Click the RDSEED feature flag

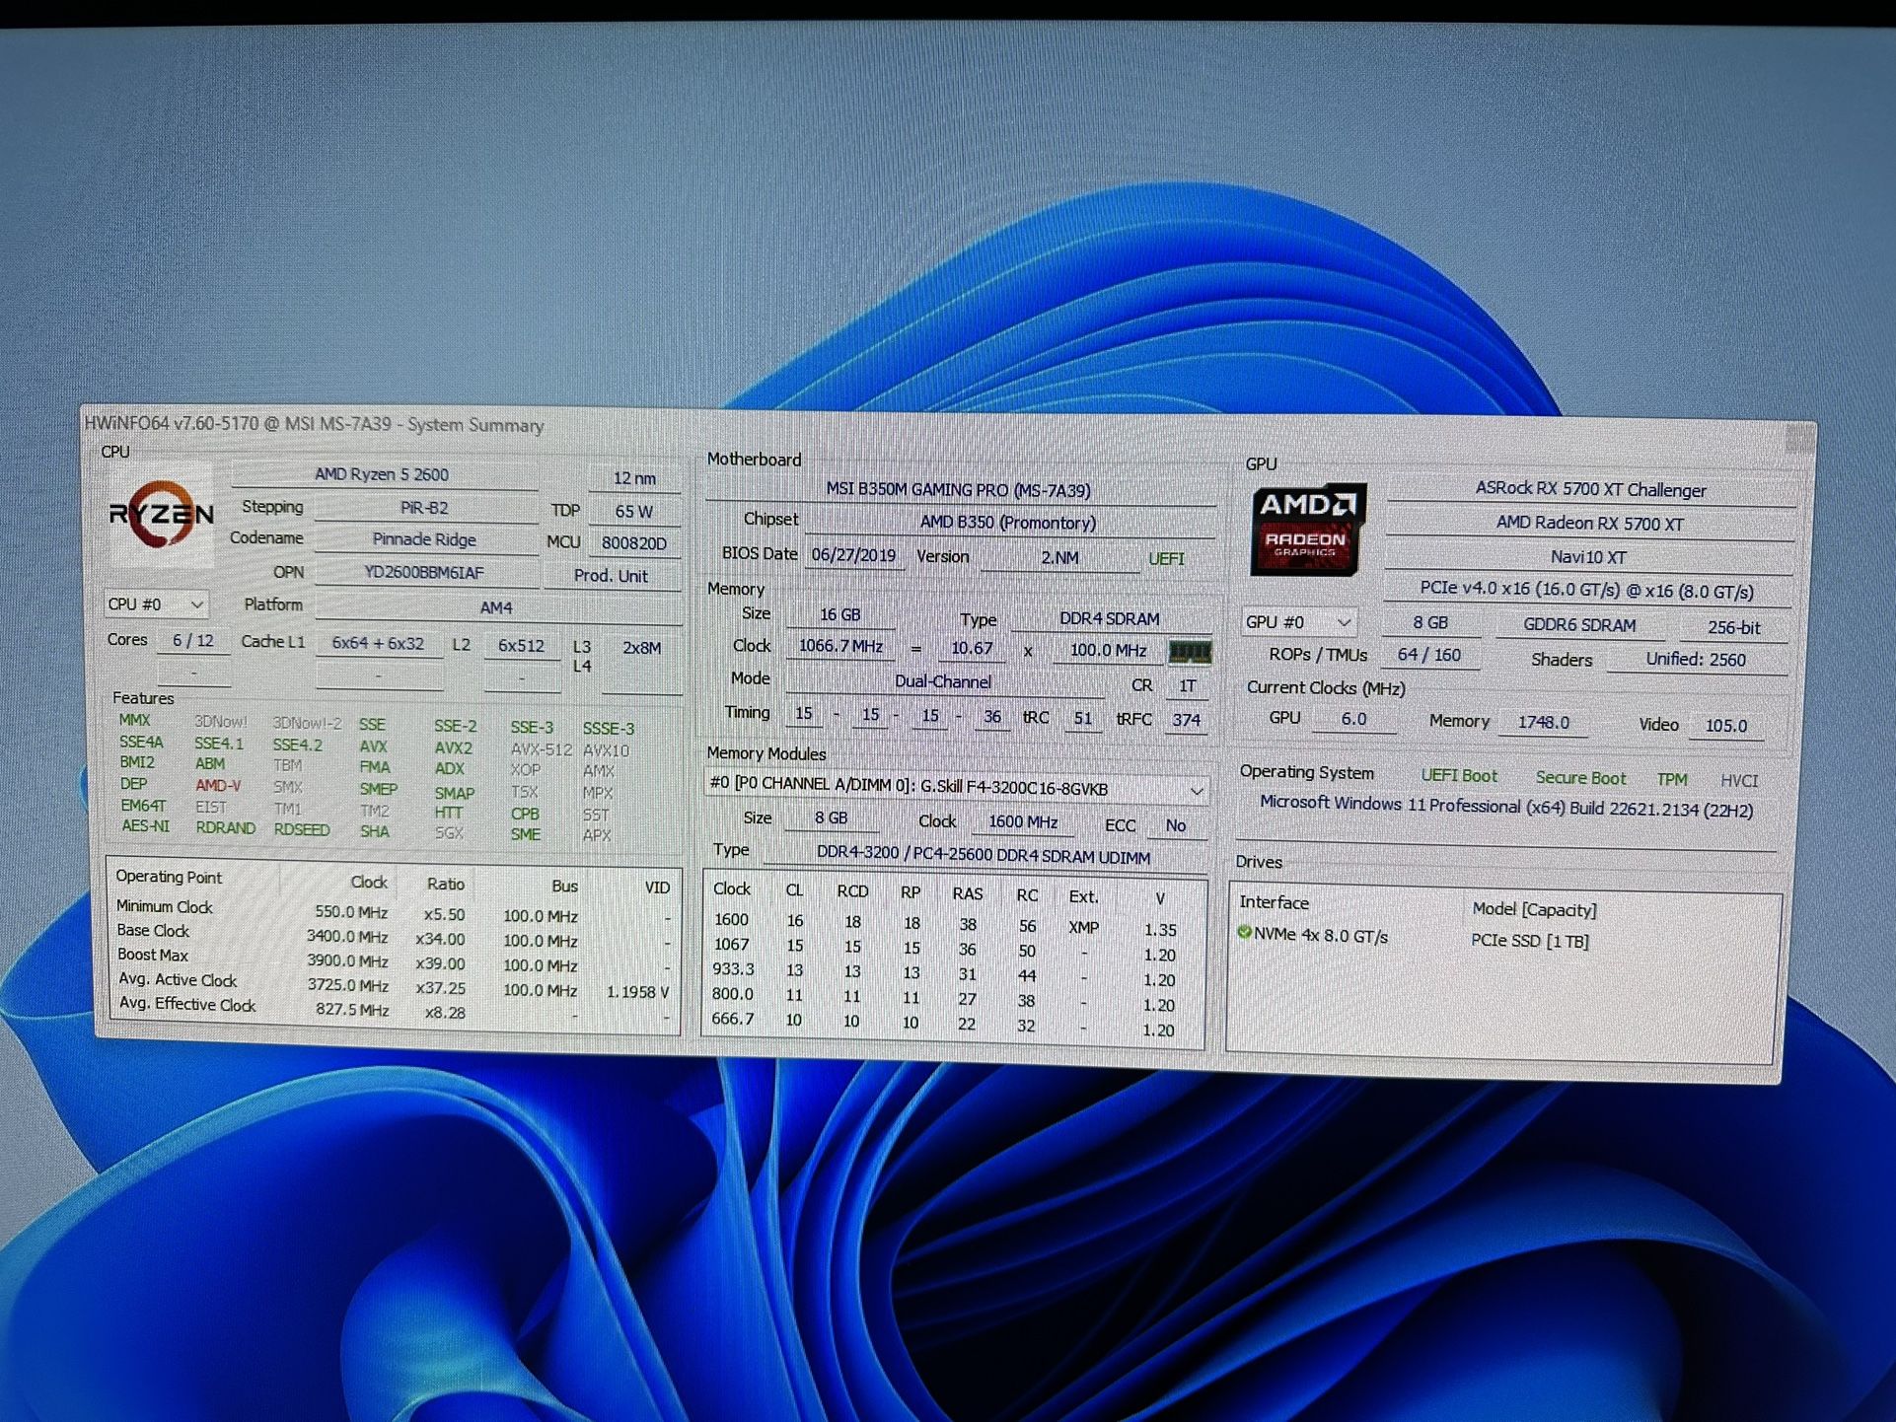pos(302,830)
